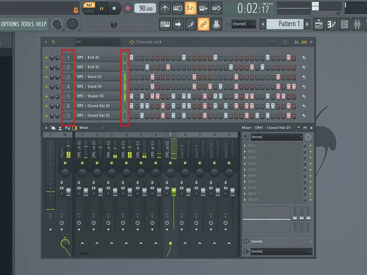Click the green fader of mixer track 7

[x=174, y=192]
